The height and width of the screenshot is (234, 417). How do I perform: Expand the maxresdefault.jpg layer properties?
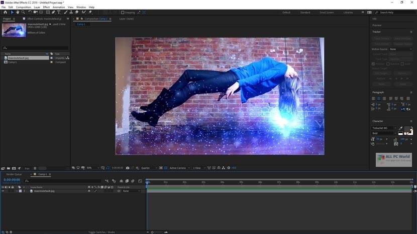17,191
